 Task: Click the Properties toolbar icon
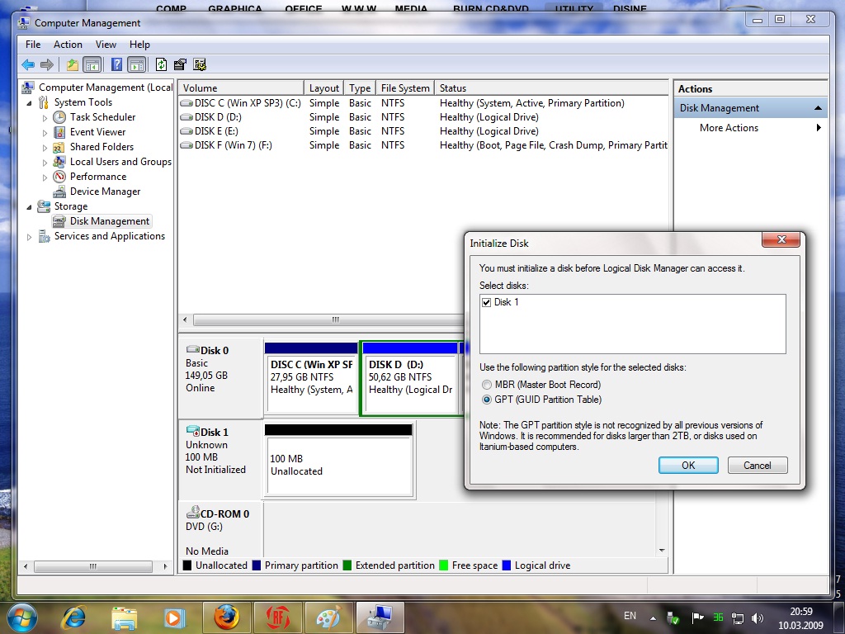point(180,64)
